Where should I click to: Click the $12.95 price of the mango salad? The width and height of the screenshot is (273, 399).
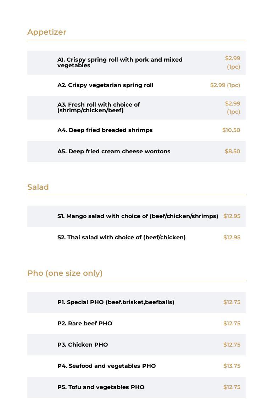232,216
